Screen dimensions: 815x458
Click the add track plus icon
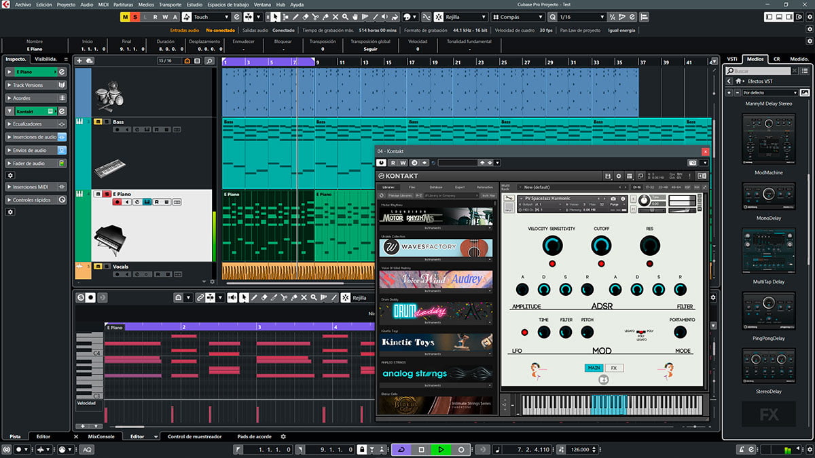coord(79,61)
